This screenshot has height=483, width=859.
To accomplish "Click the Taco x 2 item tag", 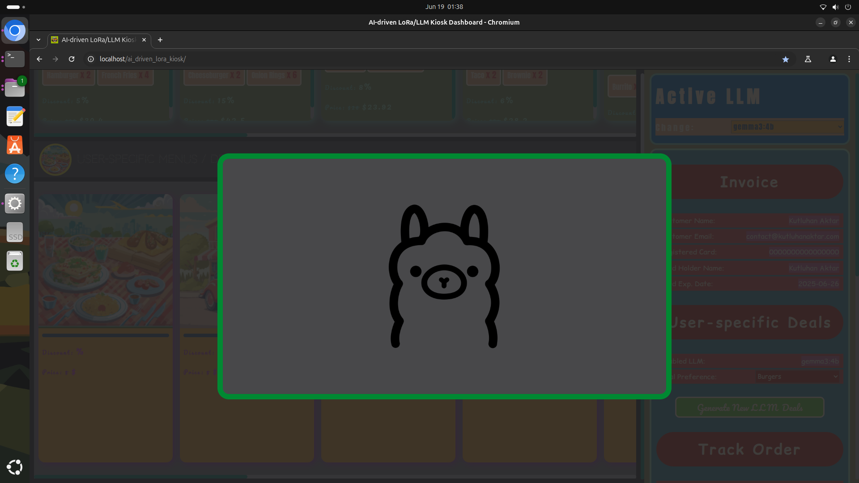I will (483, 76).
